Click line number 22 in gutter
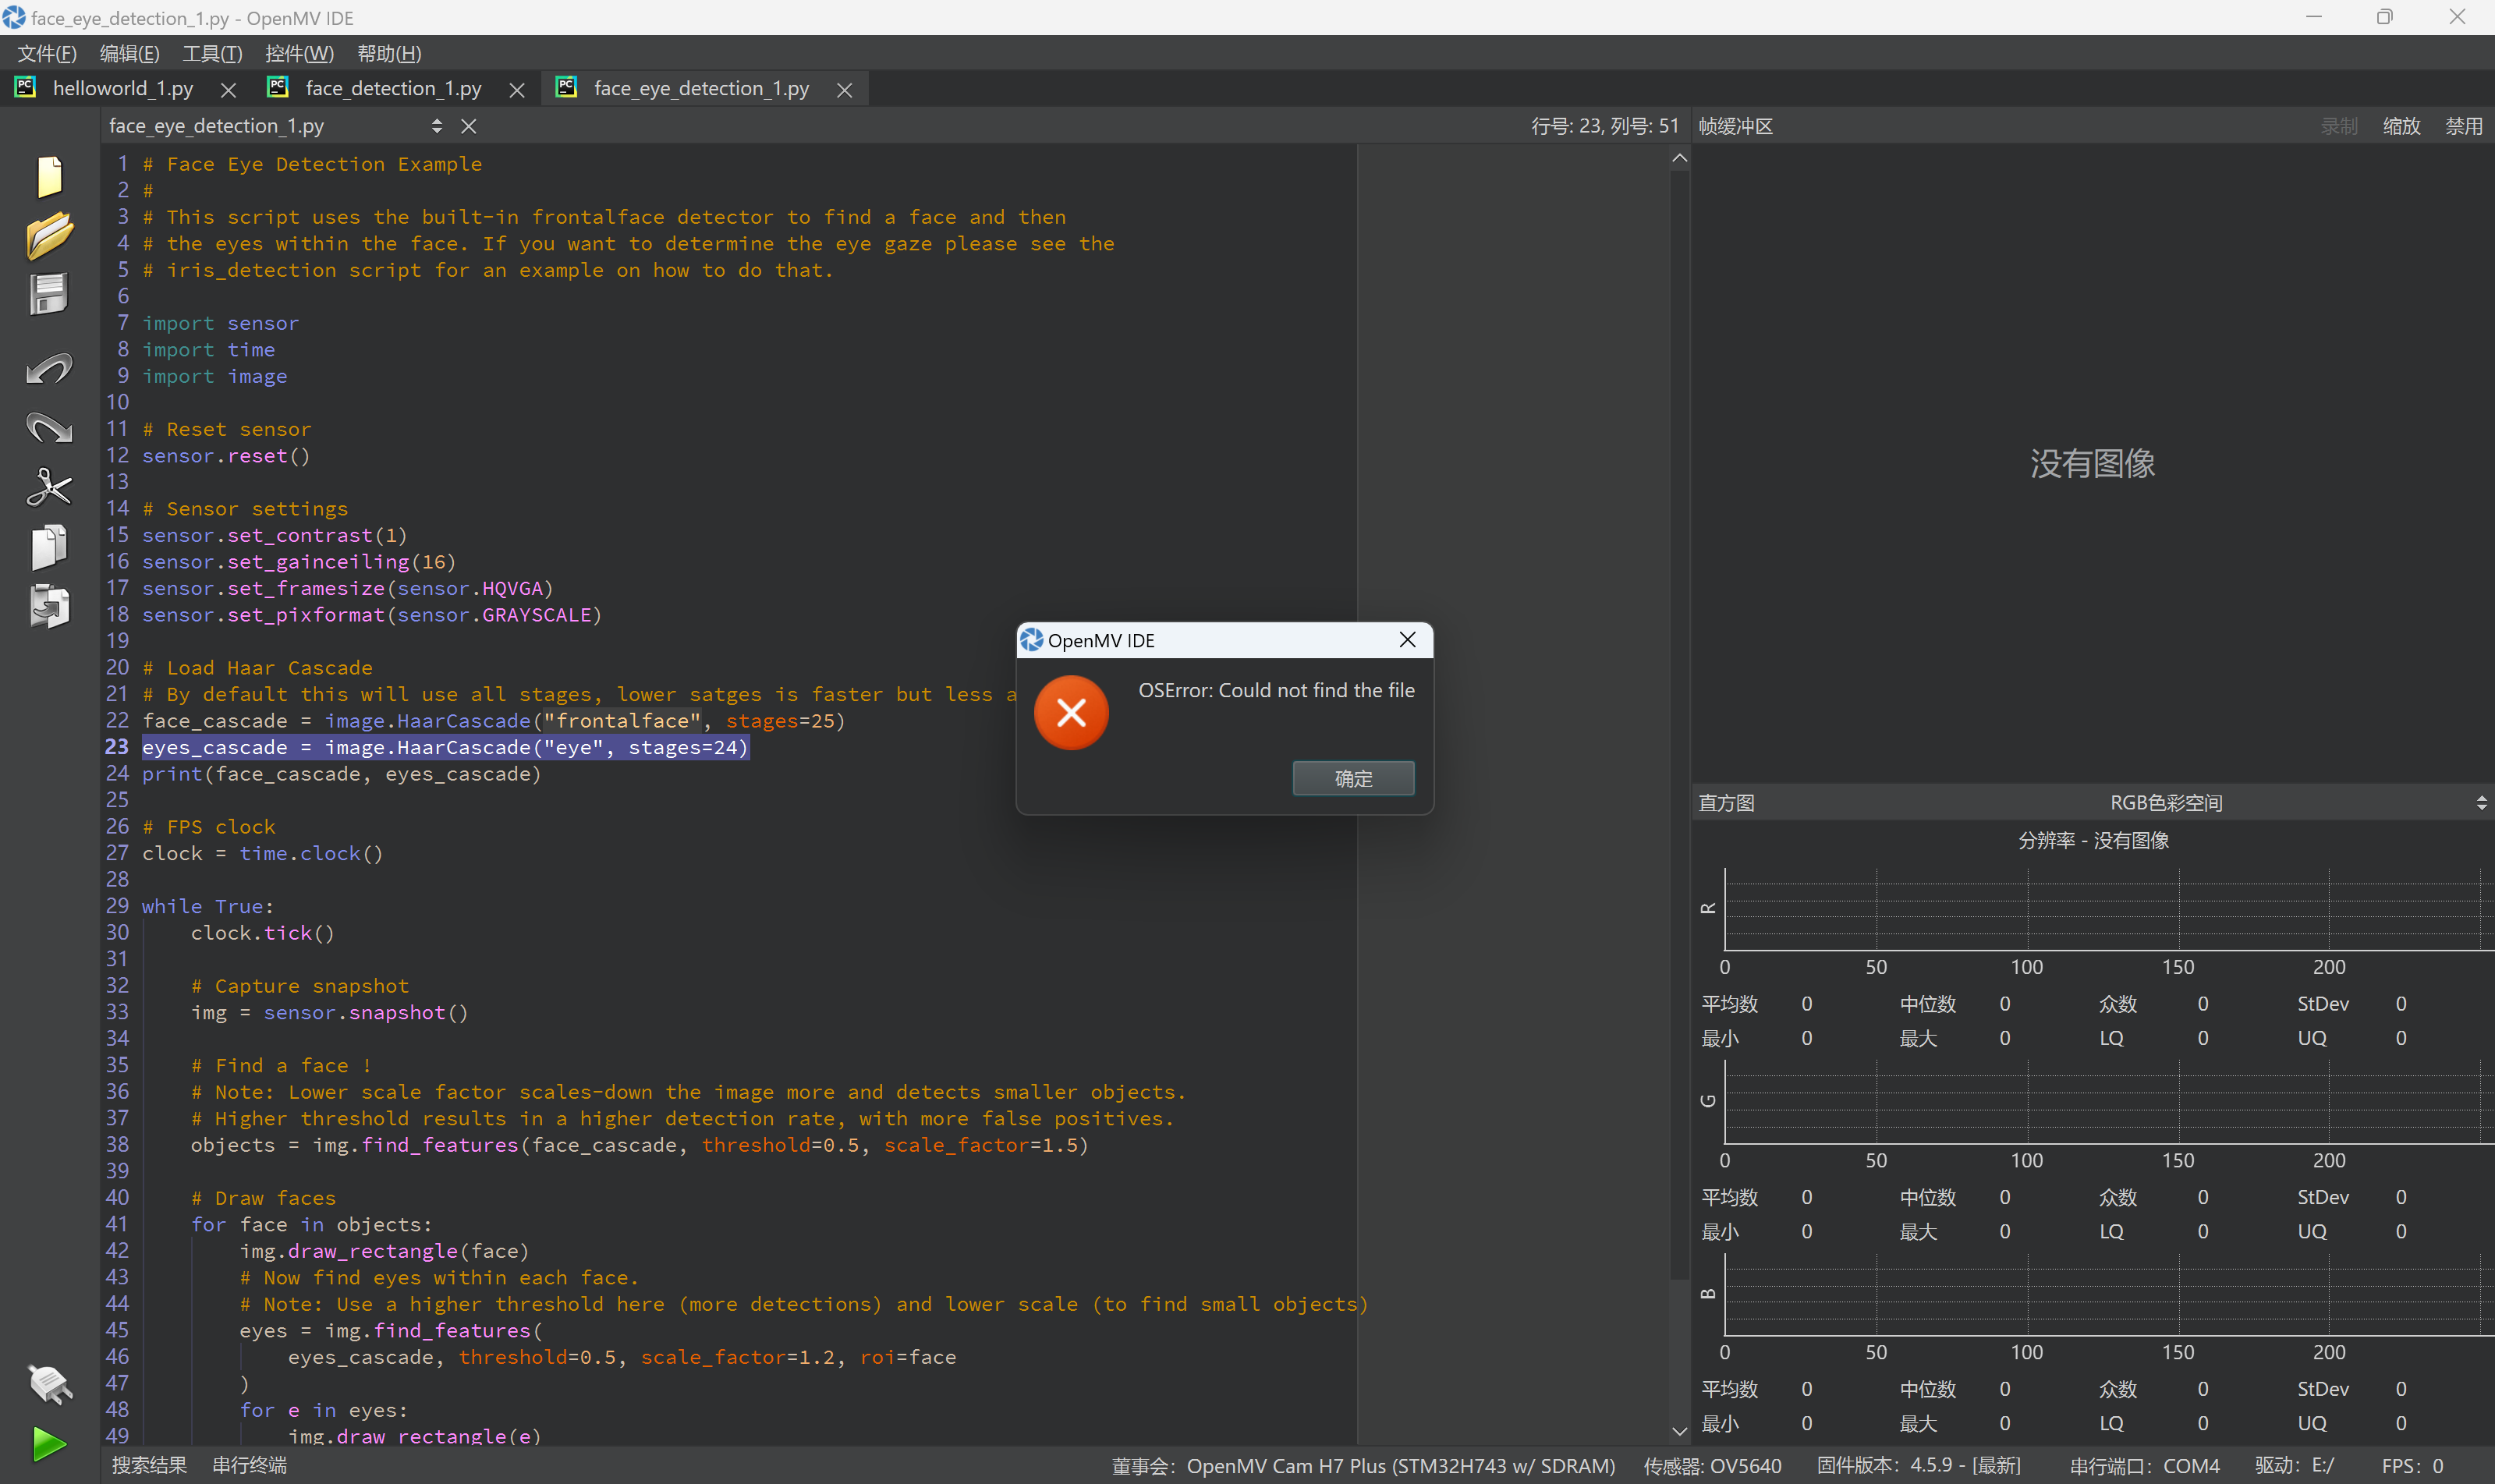The width and height of the screenshot is (2495, 1484). click(x=117, y=720)
